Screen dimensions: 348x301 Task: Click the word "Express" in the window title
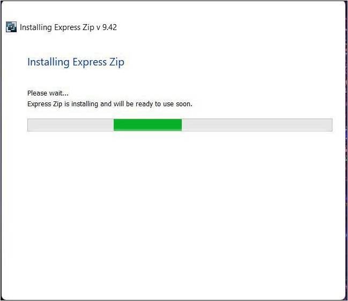pos(67,27)
